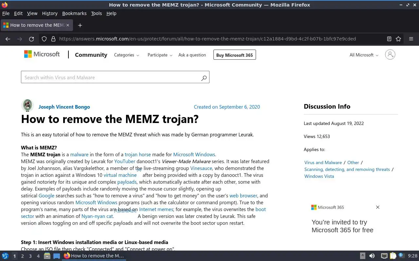The height and width of the screenshot is (261, 419).
Task: Follow the malware link
Action: (79, 154)
